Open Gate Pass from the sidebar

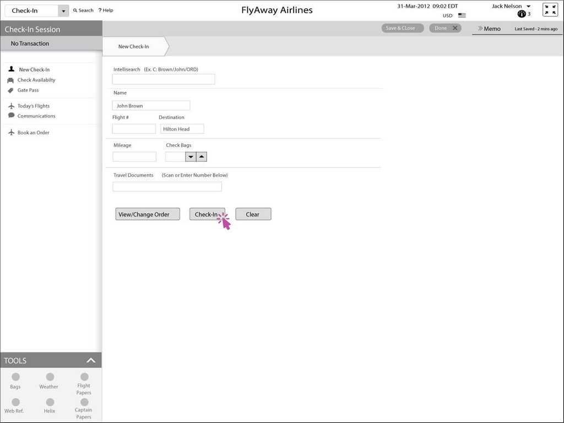click(x=28, y=90)
